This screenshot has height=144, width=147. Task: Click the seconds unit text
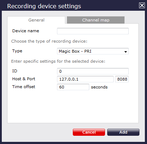coord(99,87)
